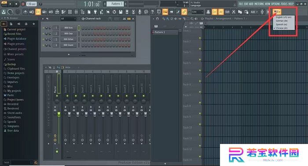Click the undo history circular arrow icon

(x=114, y=12)
